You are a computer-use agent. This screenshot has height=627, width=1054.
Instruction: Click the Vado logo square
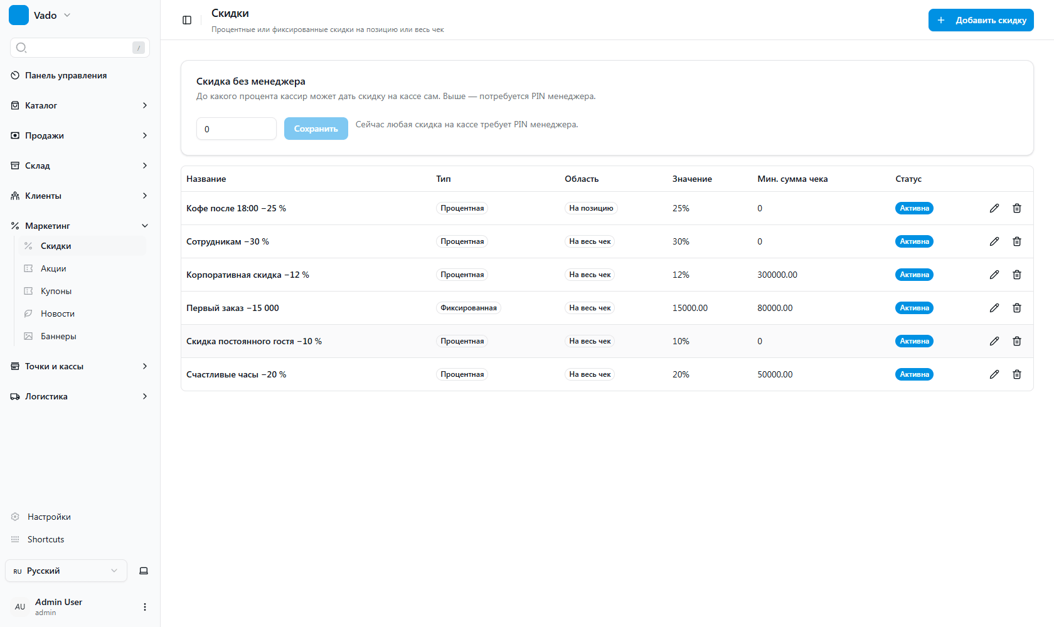click(x=19, y=15)
